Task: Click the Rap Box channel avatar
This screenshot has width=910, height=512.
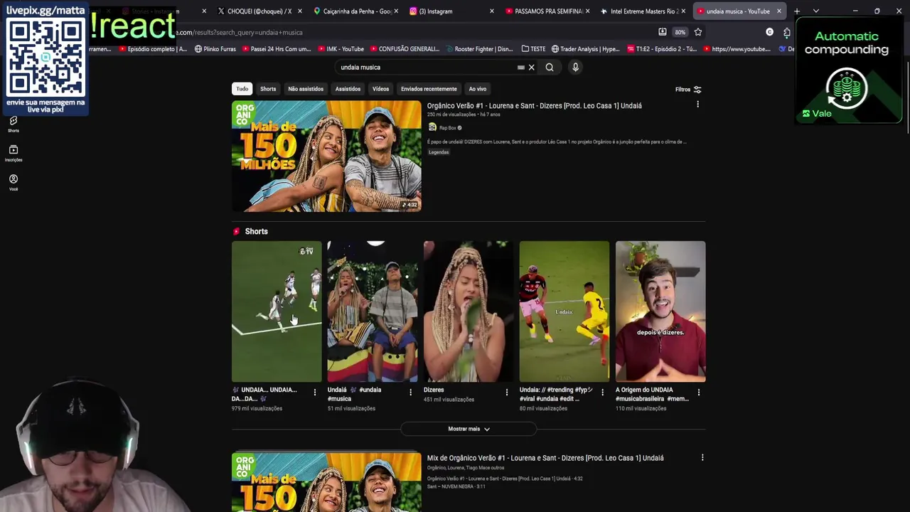Action: click(x=432, y=127)
